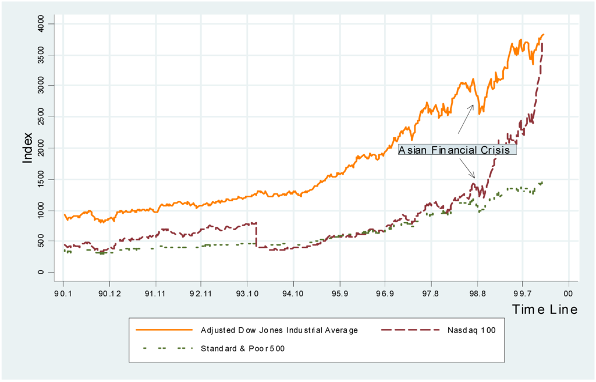Click the Time Line x-axis title
The height and width of the screenshot is (382, 596).
coord(545,309)
